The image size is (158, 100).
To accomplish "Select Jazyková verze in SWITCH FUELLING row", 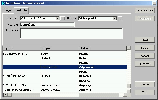I will 60,85.
